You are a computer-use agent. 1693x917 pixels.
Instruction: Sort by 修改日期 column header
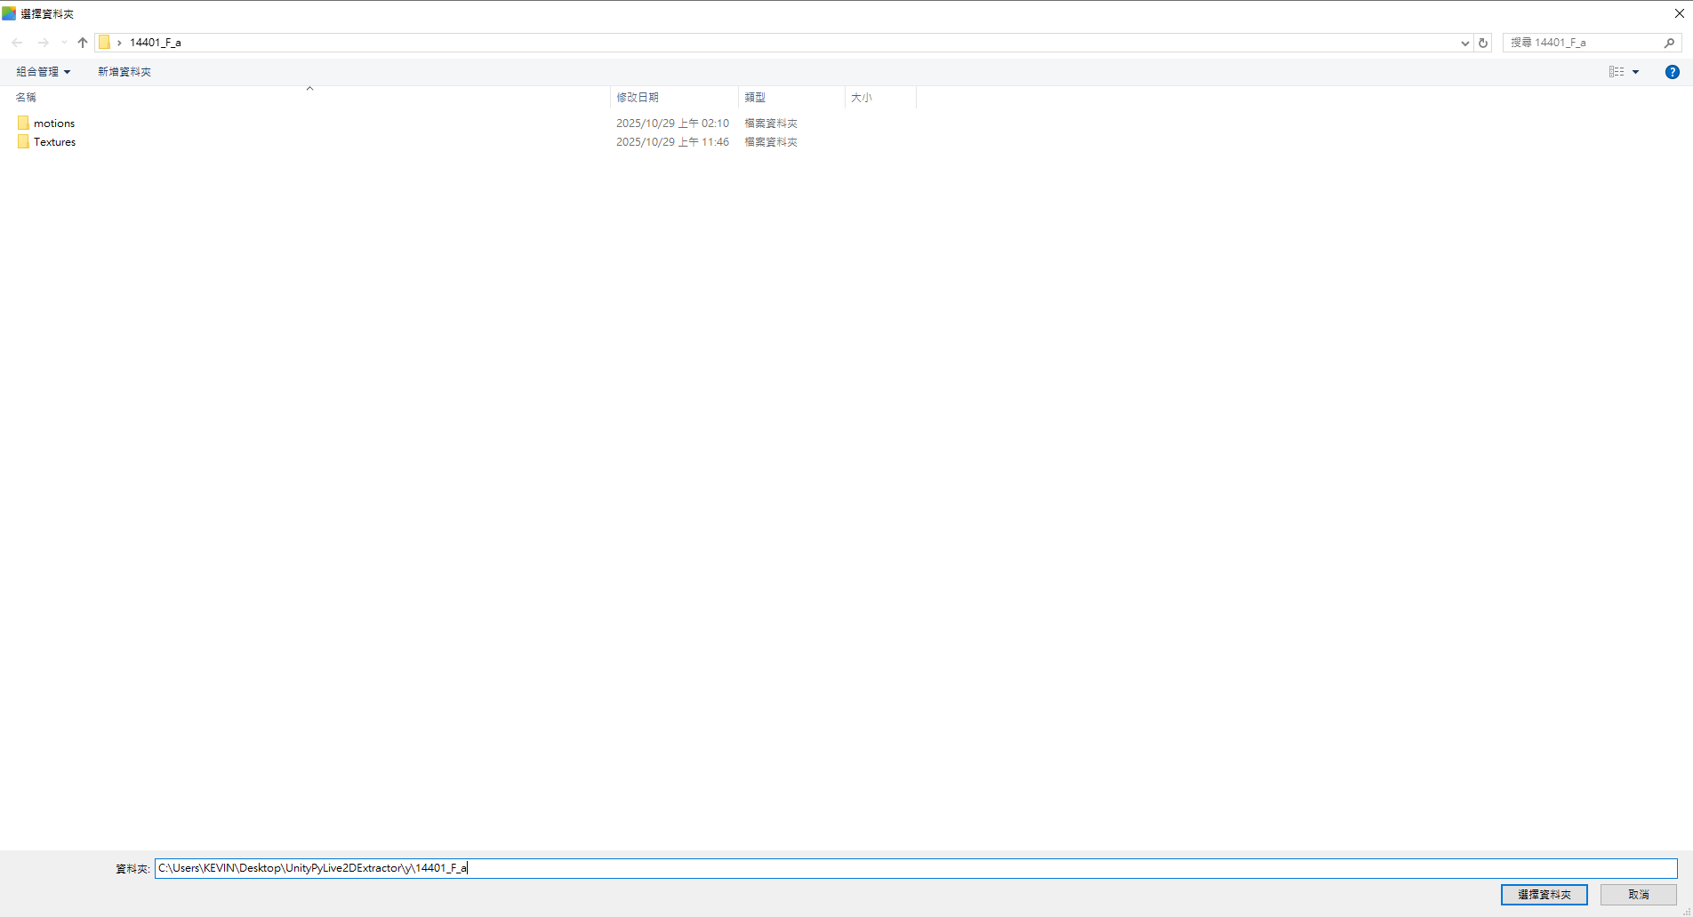tap(638, 98)
